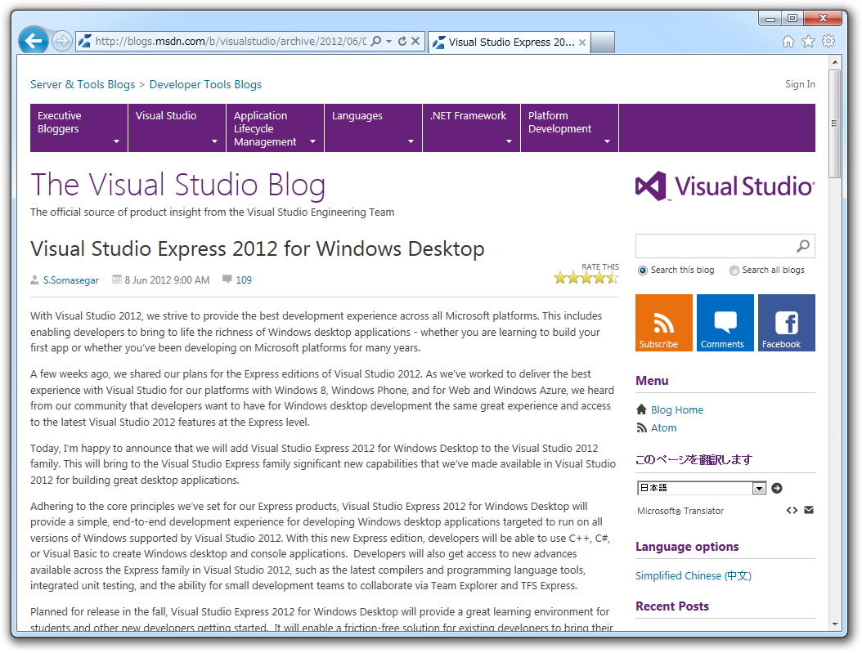The image size is (862, 653).
Task: Visit the blog's Facebook page icon
Action: coord(785,322)
